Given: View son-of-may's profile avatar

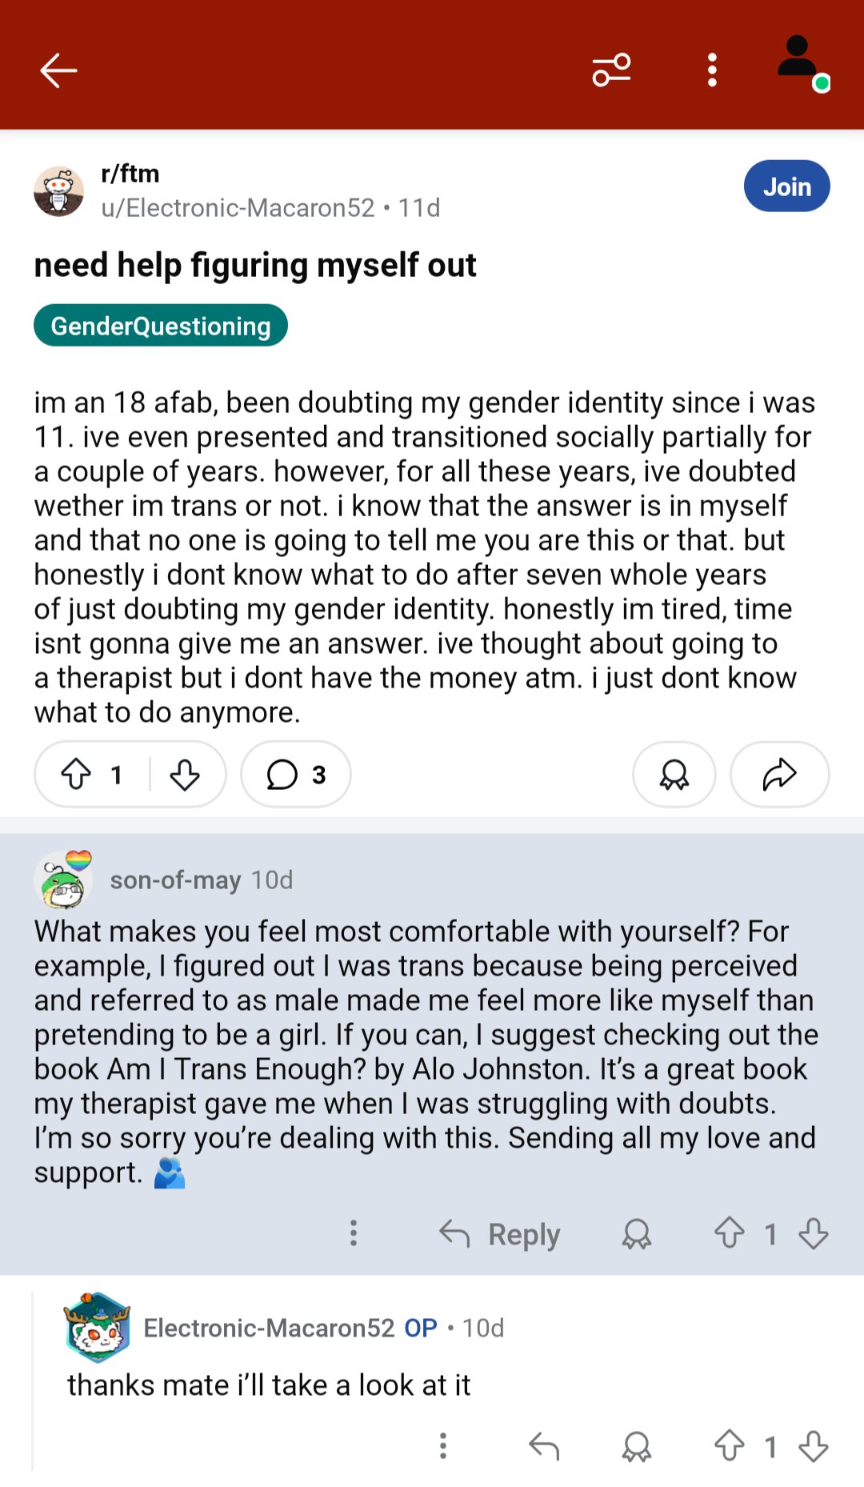Looking at the screenshot, I should click(x=64, y=880).
